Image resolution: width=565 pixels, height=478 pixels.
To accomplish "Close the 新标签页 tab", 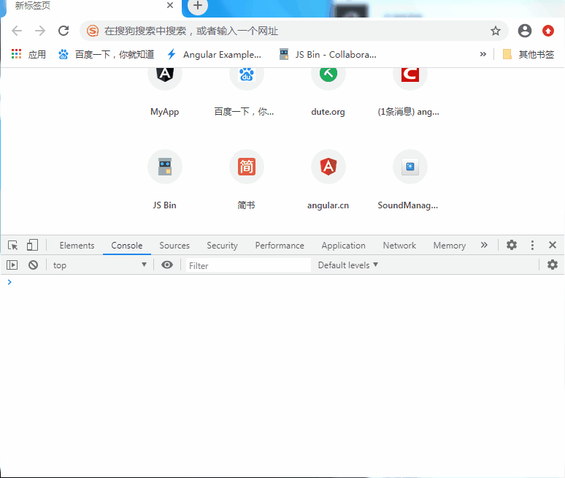I will coord(170,5).
